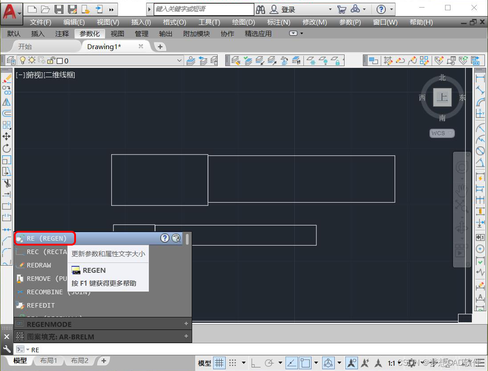Image resolution: width=488 pixels, height=371 pixels.
Task: Toggle isometric drafting
Action: [x=328, y=363]
